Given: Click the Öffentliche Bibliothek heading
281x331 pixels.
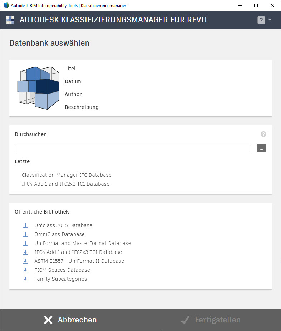Looking at the screenshot, I should (x=42, y=212).
